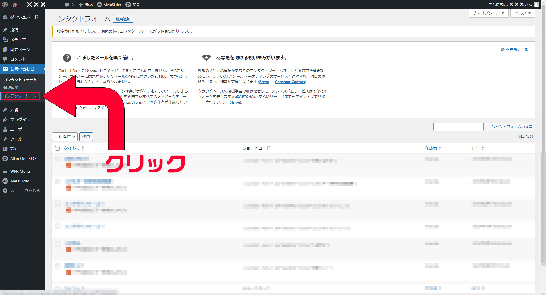546x295 pixels.
Task: Sort the table by タイトル column
Action: pyautogui.click(x=74, y=148)
